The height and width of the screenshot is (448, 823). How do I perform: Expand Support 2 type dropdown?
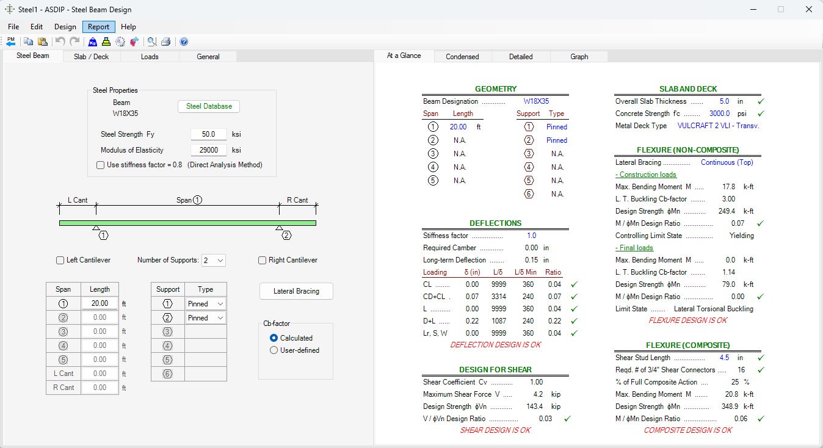[206, 317]
